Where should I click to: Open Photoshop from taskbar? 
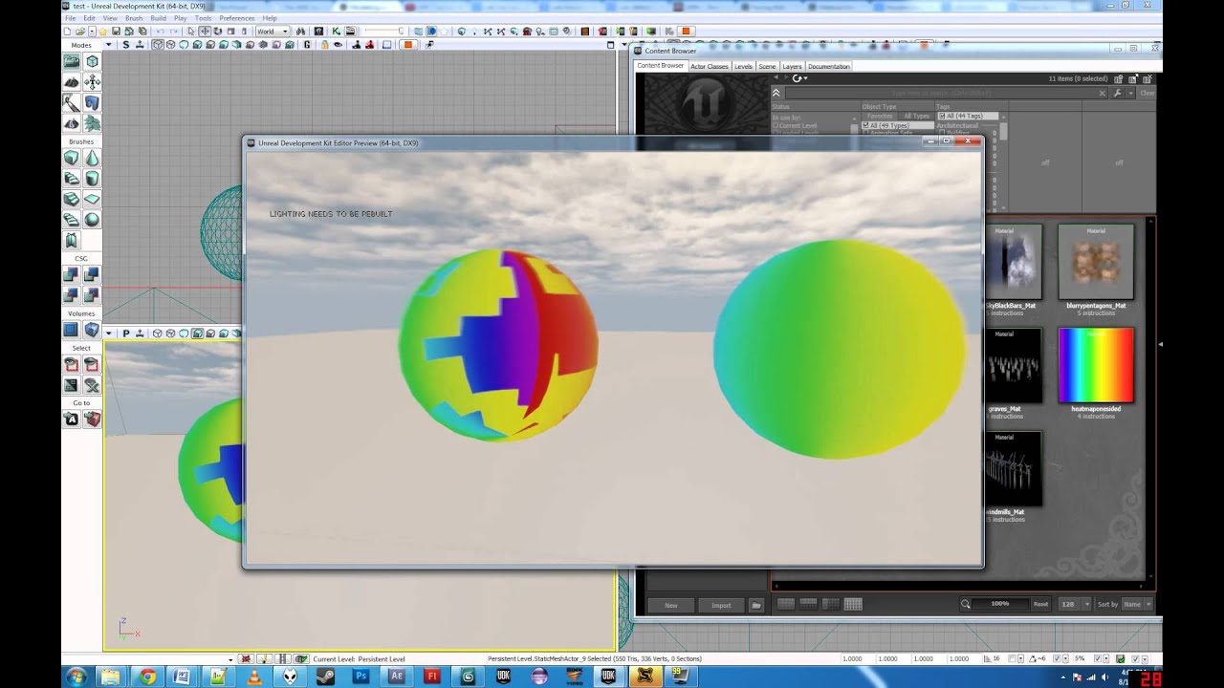click(361, 677)
